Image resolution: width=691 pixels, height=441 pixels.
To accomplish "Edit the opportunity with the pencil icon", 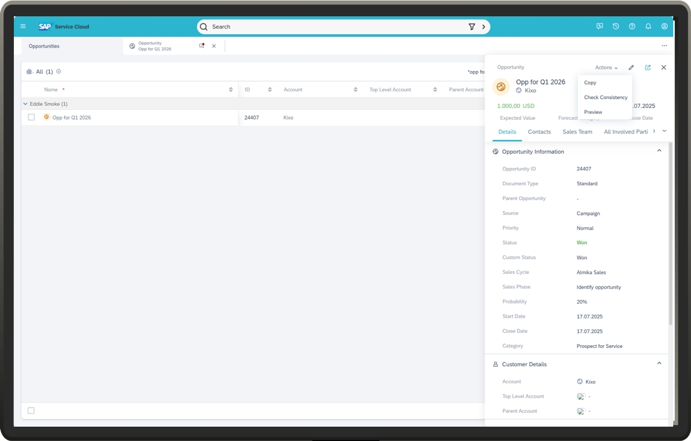I will [631, 68].
